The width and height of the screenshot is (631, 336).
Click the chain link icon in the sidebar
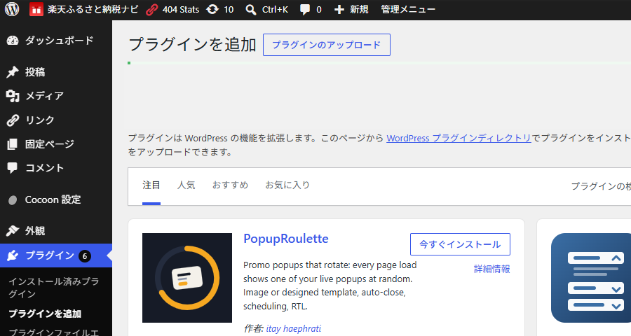(13, 120)
